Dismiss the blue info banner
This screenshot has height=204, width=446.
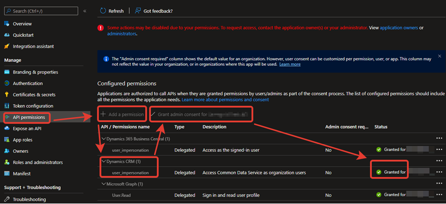point(439,56)
